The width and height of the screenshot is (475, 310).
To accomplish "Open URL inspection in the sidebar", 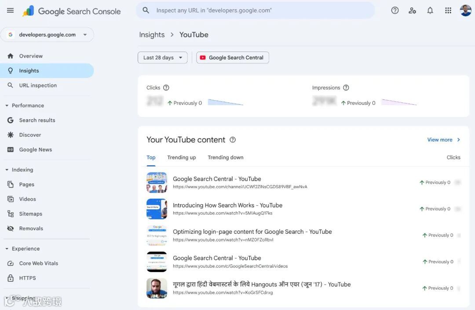I will point(47,85).
